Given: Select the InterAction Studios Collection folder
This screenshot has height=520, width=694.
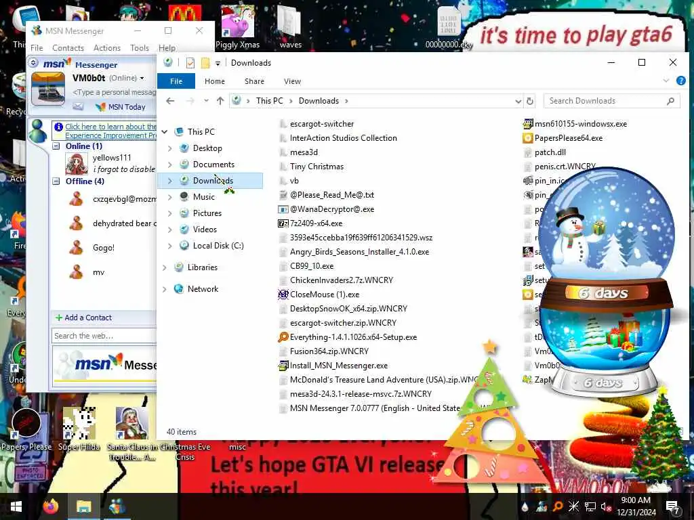Looking at the screenshot, I should click(x=344, y=138).
